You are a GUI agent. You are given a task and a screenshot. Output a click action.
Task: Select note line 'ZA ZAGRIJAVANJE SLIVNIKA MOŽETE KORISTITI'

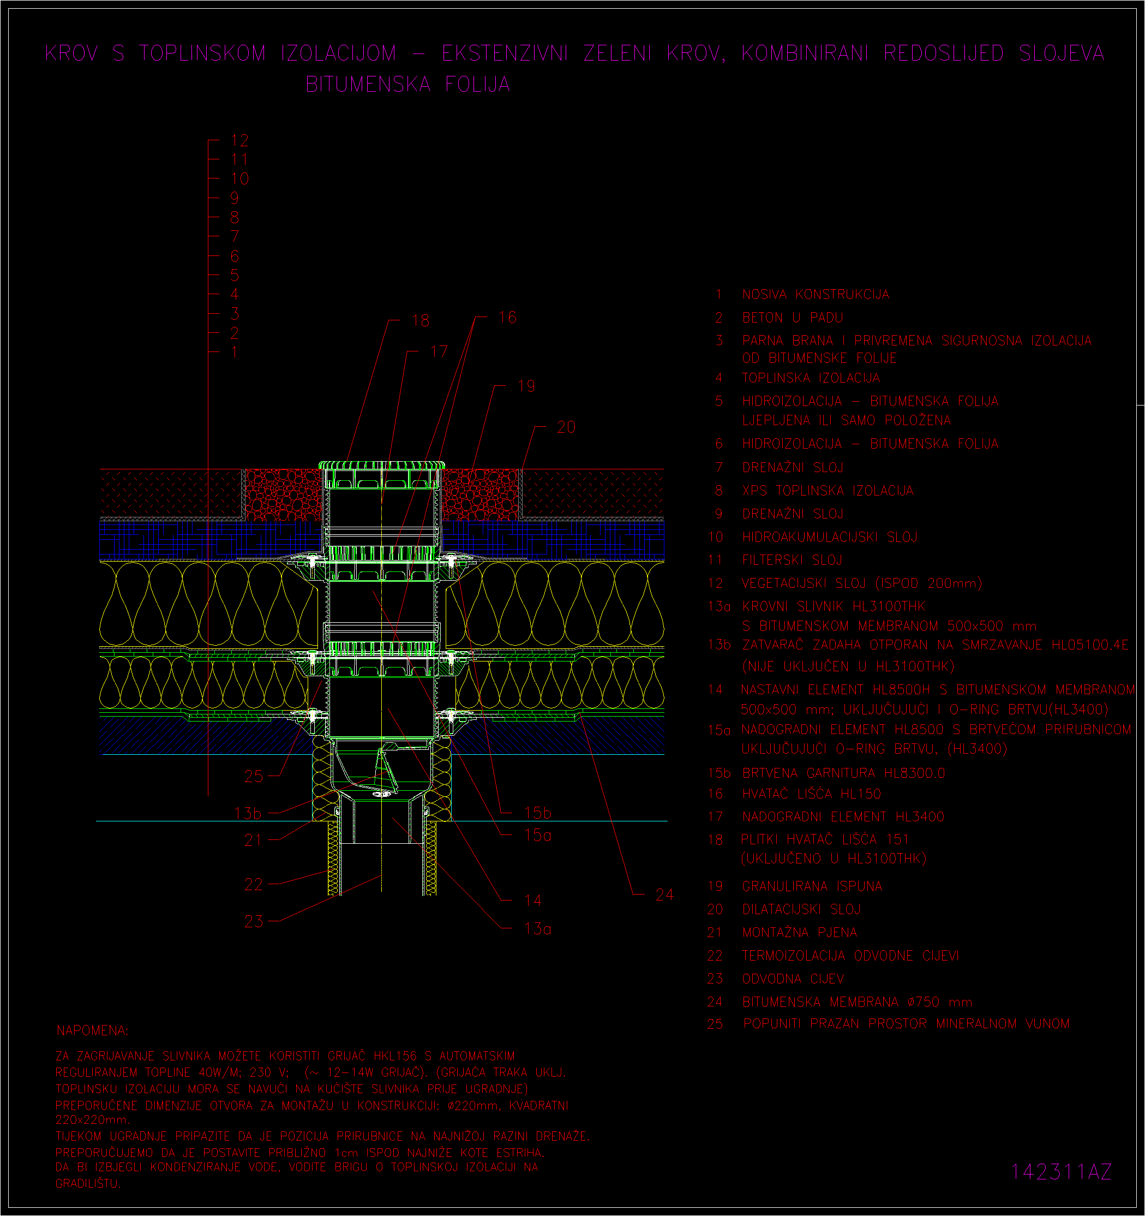188,1056
